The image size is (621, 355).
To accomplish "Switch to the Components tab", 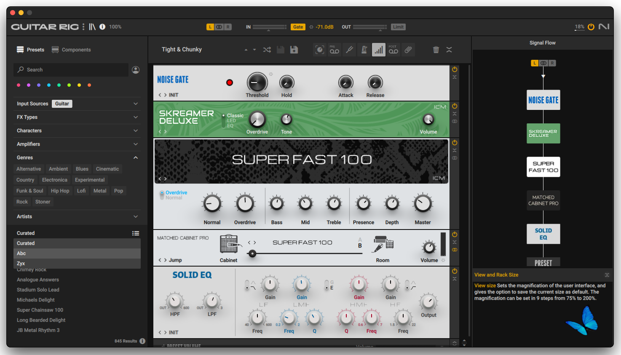I will click(x=71, y=50).
